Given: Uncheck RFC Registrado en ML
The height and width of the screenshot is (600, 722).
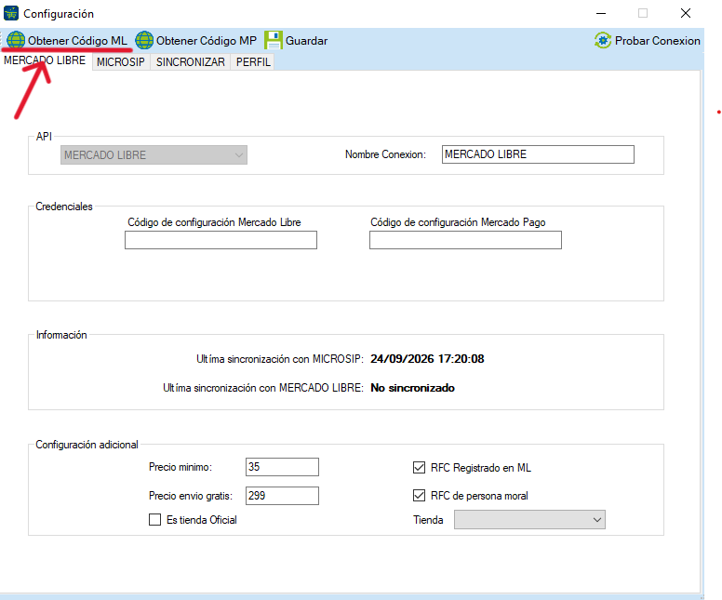Looking at the screenshot, I should [x=419, y=468].
